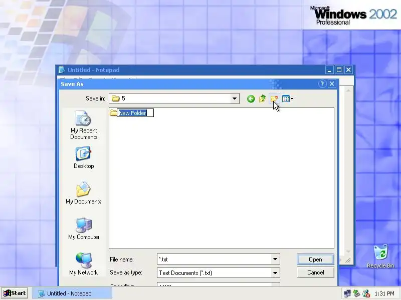Click the first system tray computer icon
Screen dimensions: 401x300
pos(347,293)
